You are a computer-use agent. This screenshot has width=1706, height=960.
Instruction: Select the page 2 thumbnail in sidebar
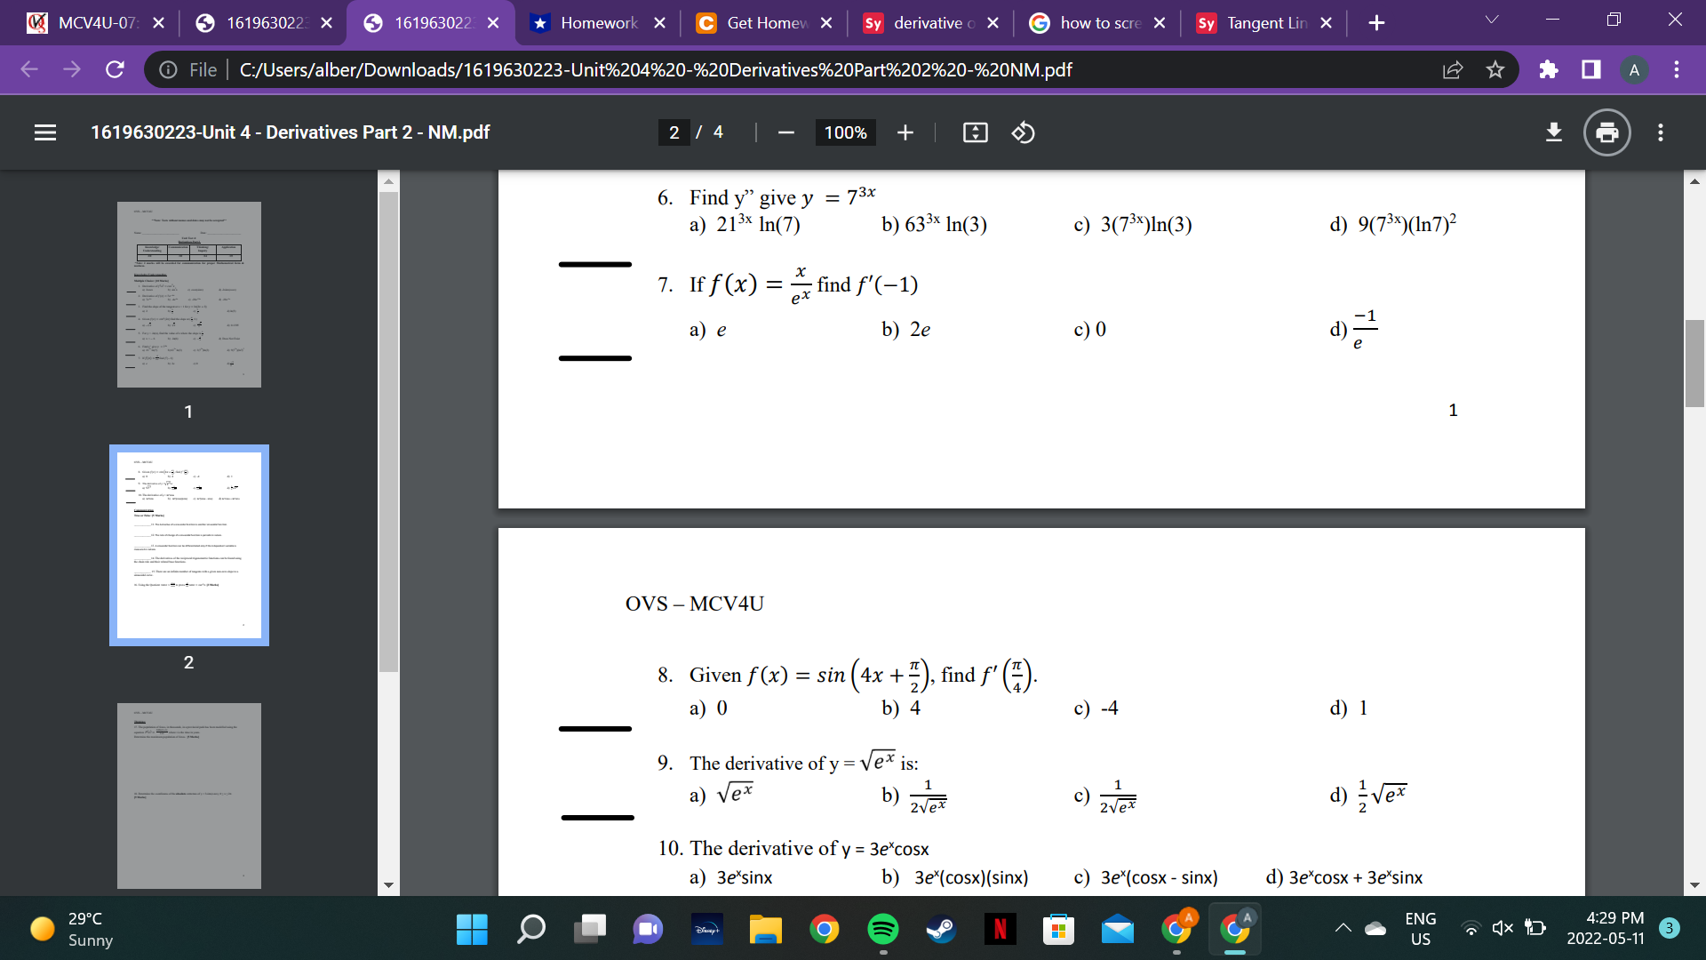[x=188, y=545]
